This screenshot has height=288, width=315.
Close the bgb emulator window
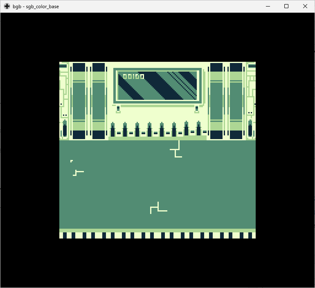305,6
